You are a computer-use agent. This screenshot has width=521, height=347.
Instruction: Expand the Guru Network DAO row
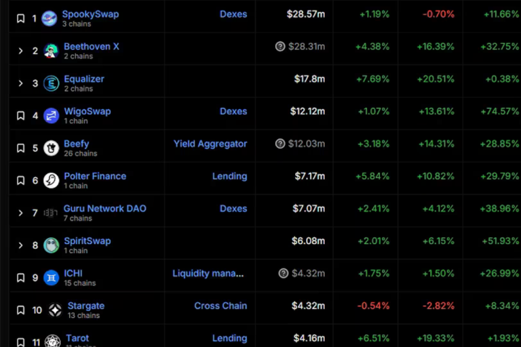point(20,213)
